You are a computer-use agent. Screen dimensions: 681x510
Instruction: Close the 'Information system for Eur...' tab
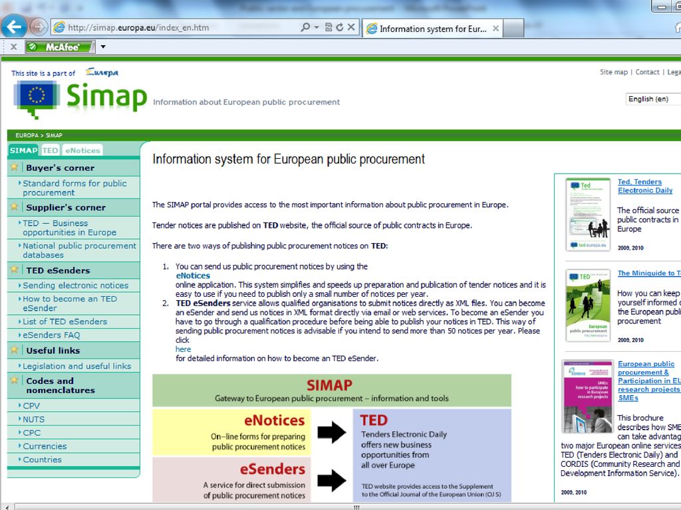tap(495, 29)
